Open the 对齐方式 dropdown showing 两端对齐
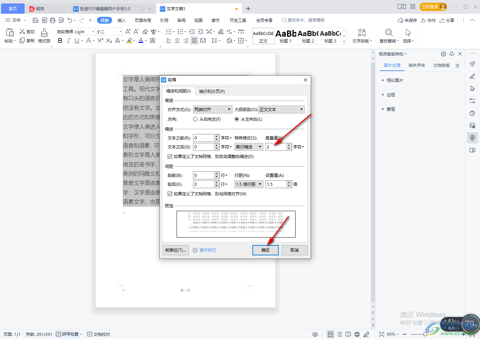 pyautogui.click(x=213, y=109)
